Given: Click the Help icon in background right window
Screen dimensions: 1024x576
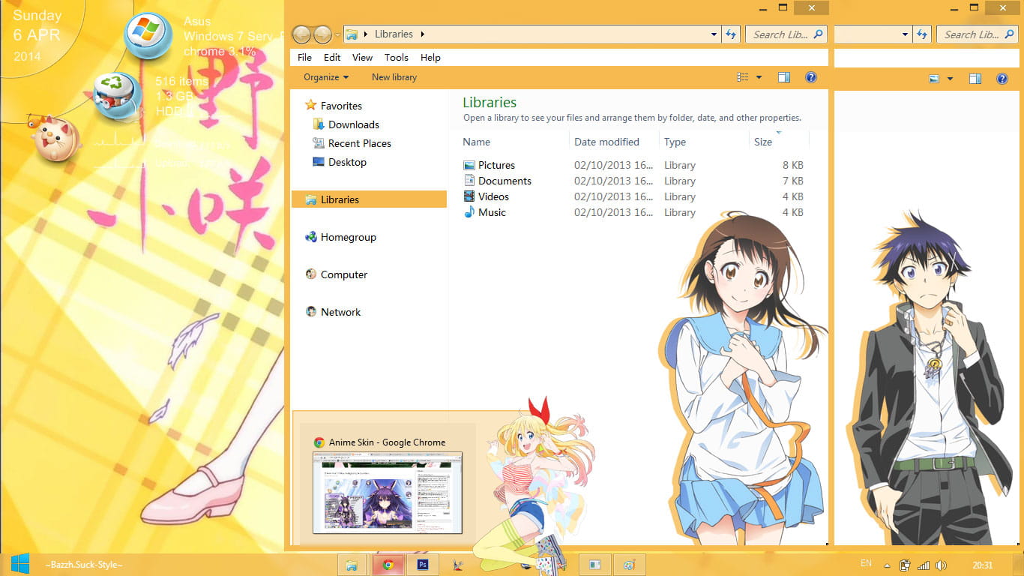Looking at the screenshot, I should click(x=1002, y=79).
